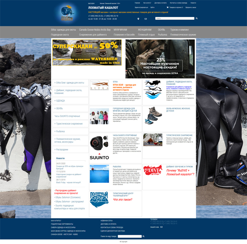This screenshot has width=247, height=244.
Task: Open Suunto: подводные компьютеры link
Action: [70, 207]
